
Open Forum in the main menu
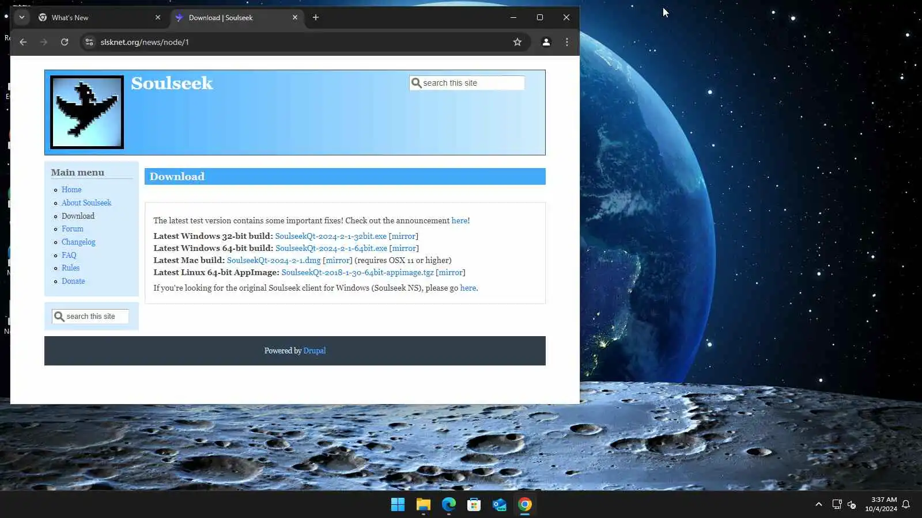click(x=73, y=228)
